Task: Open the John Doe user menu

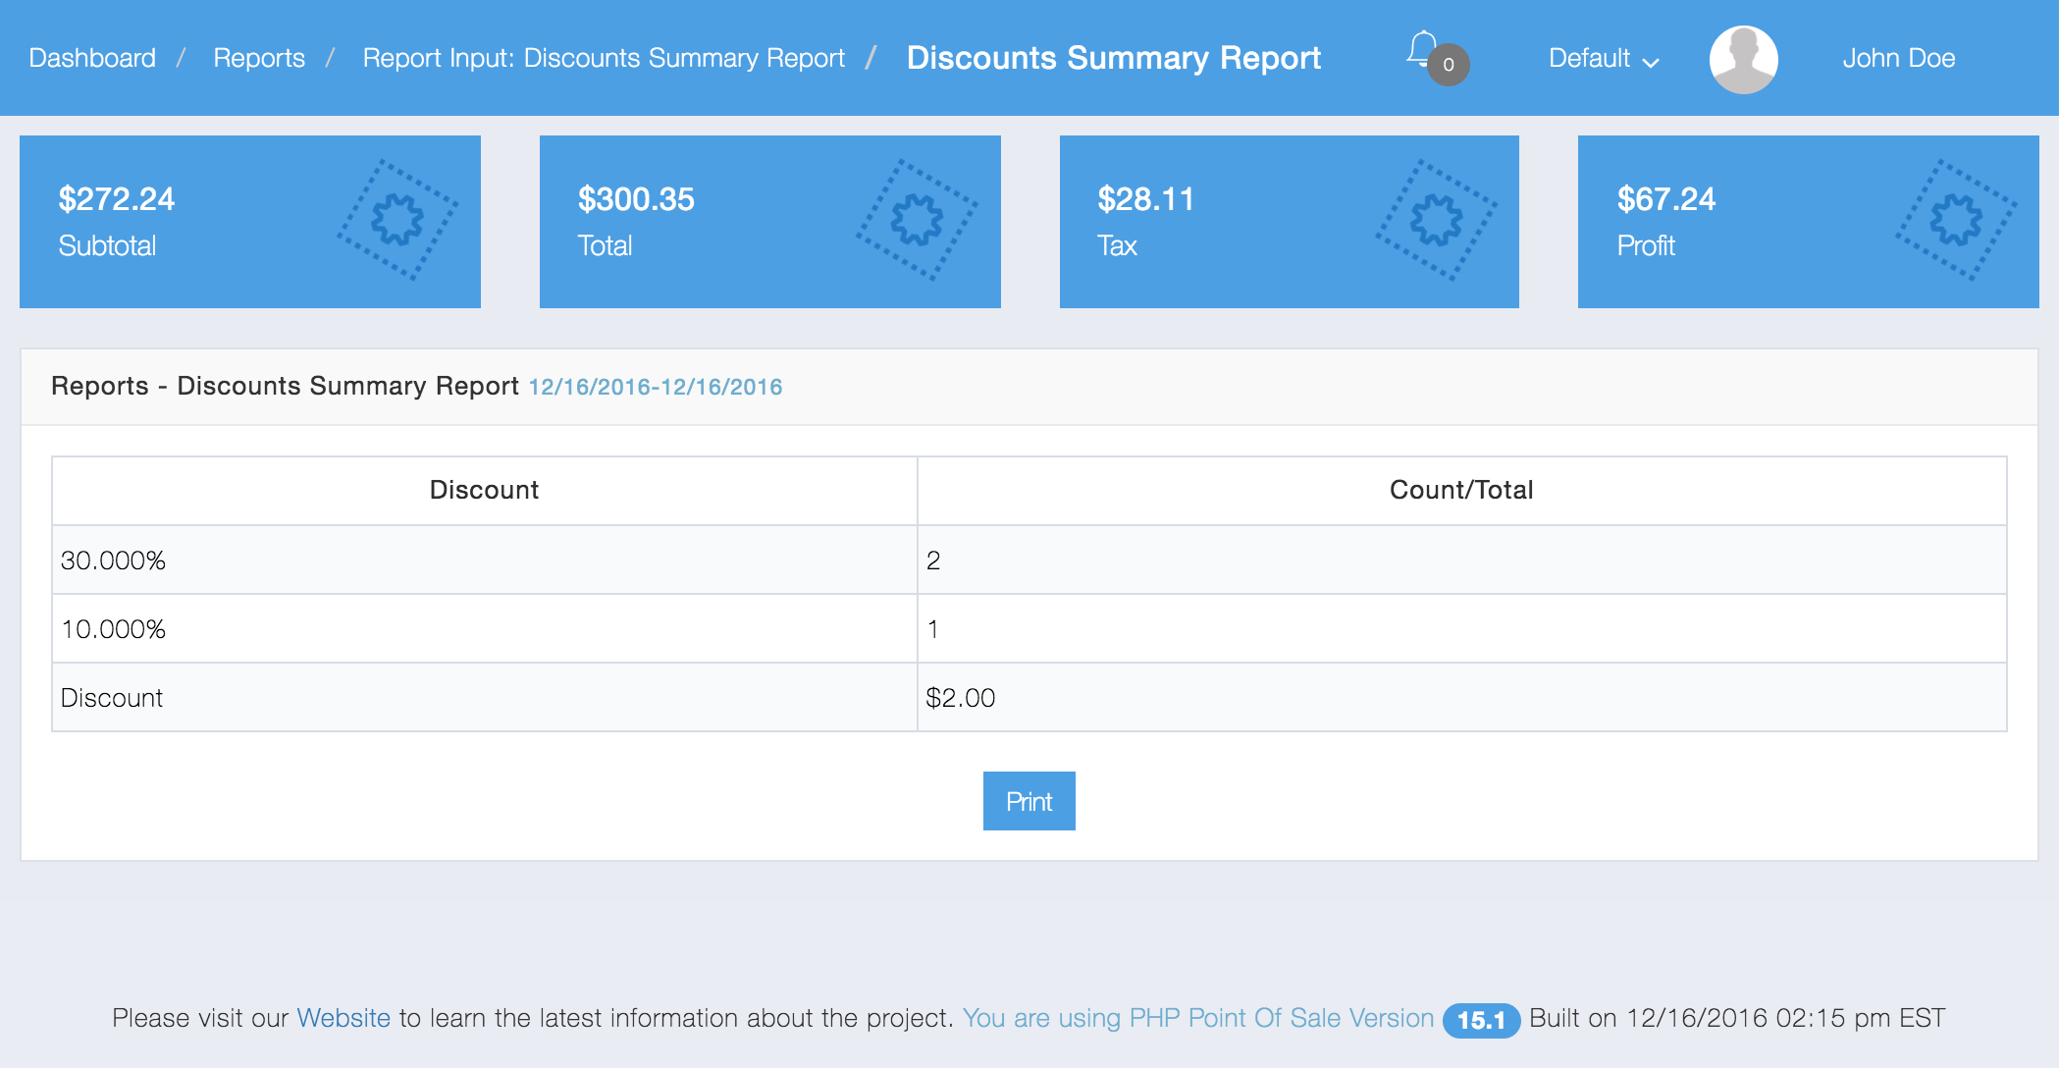Action: coord(1898,59)
